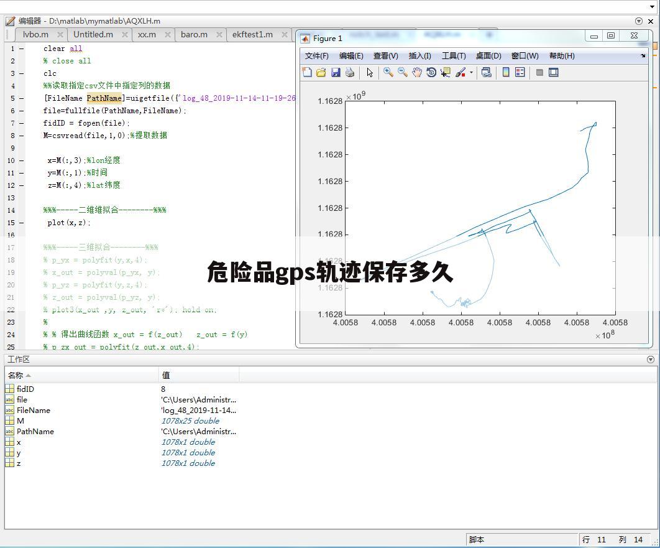The width and height of the screenshot is (660, 548).
Task: Select the M variable in workspace
Action: [x=21, y=420]
